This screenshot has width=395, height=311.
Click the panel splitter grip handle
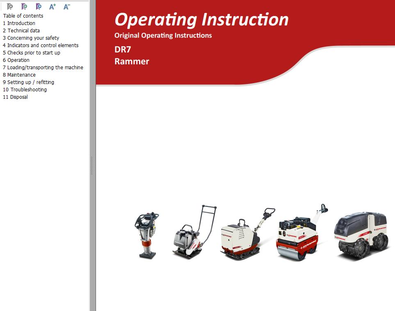[92, 166]
